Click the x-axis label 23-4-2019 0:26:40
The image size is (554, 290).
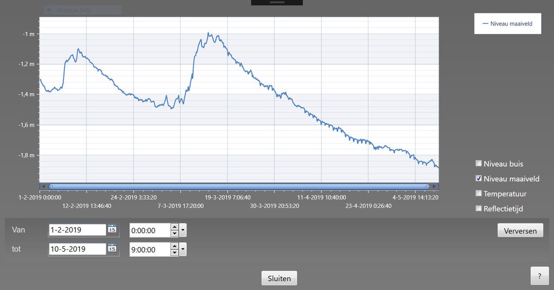[368, 206]
